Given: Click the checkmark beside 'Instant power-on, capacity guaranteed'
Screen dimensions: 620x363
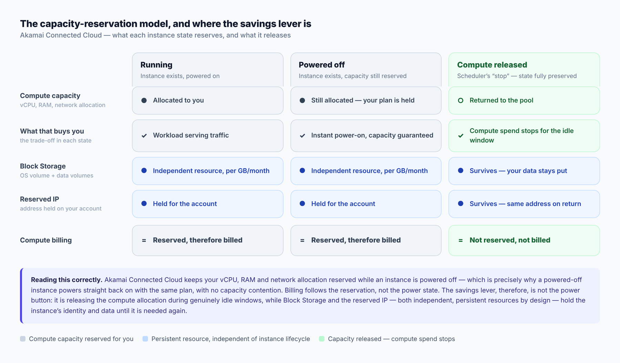Looking at the screenshot, I should tap(302, 136).
